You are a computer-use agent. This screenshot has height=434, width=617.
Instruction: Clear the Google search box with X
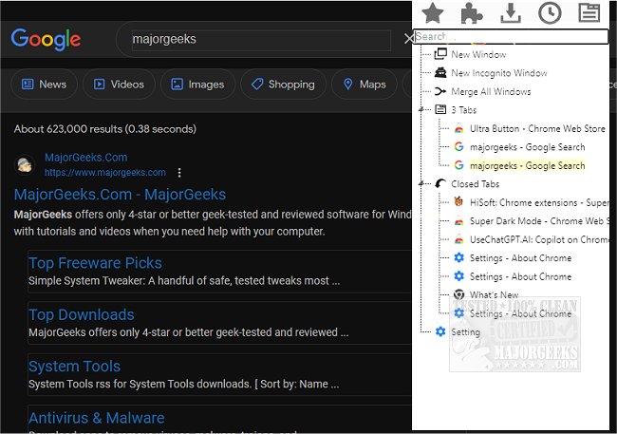[x=409, y=39]
